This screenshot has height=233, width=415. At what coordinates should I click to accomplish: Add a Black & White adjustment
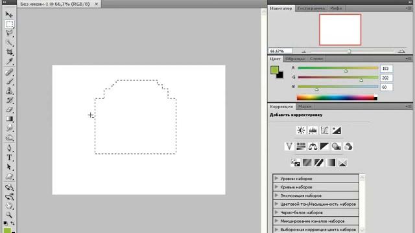point(324,146)
